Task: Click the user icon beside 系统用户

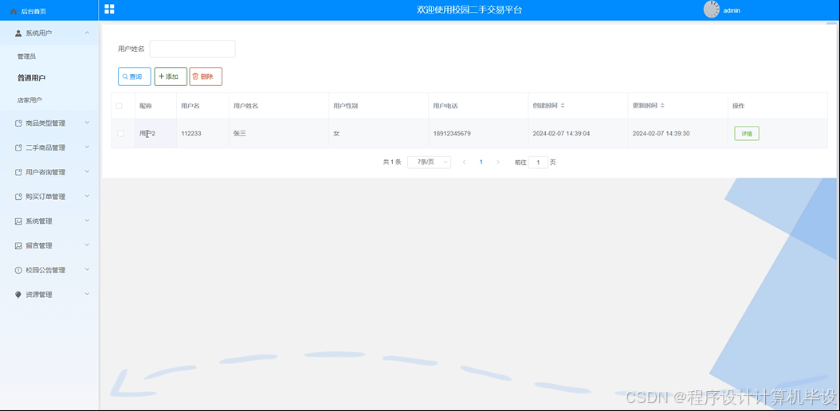Action: pyautogui.click(x=19, y=33)
